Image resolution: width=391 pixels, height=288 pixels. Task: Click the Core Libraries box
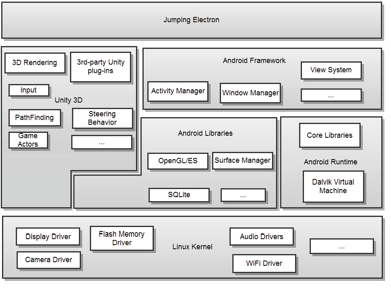(329, 135)
